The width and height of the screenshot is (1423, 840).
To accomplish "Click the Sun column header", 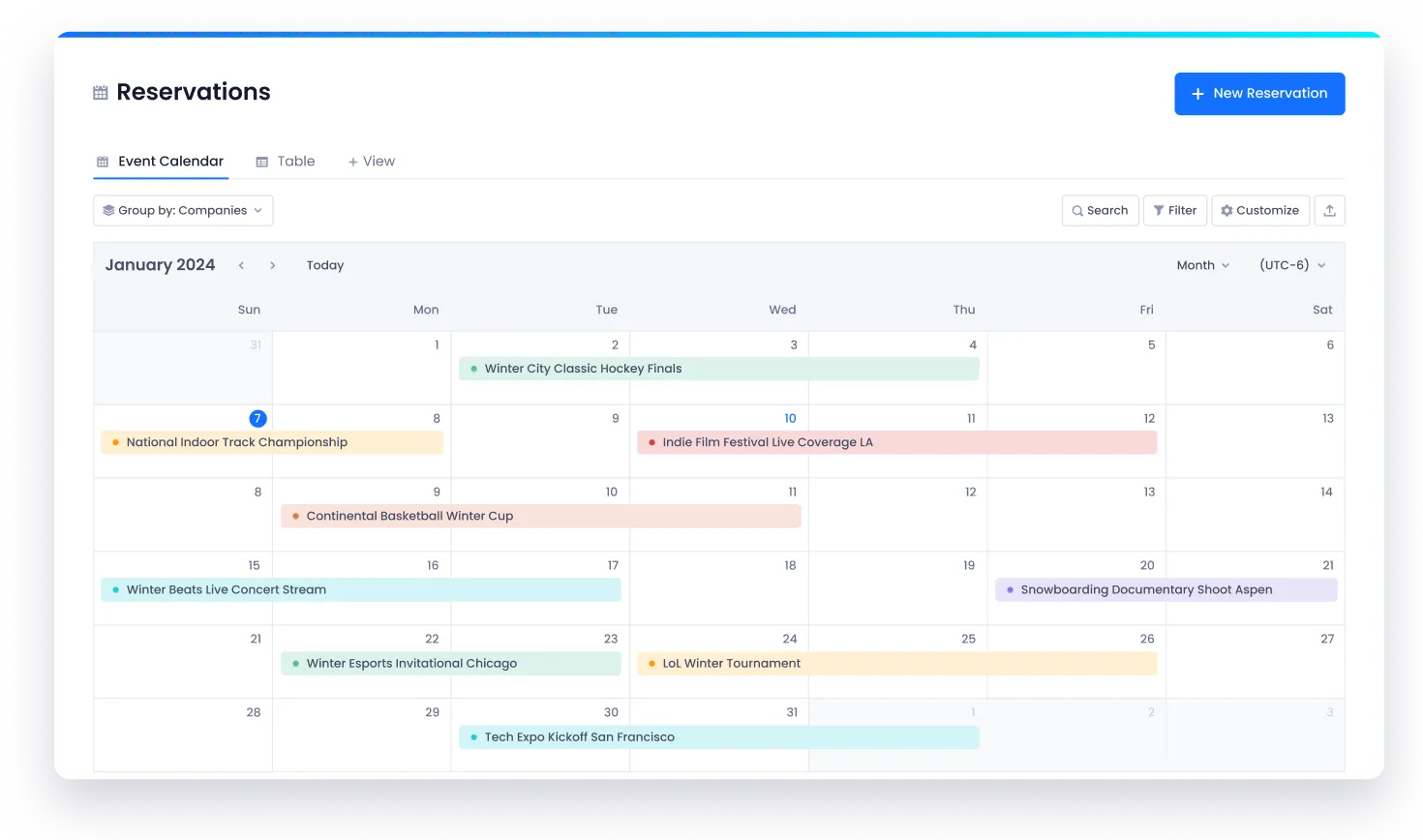I will point(249,310).
